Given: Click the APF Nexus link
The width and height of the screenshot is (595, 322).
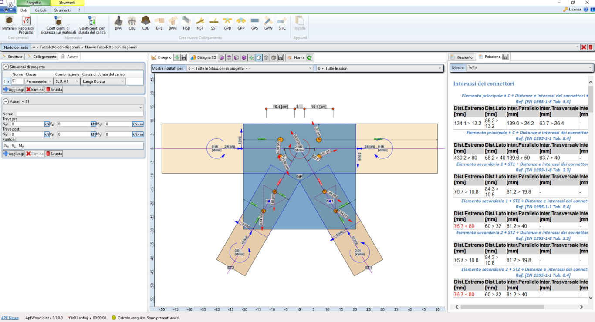Looking at the screenshot, I should click(10, 318).
